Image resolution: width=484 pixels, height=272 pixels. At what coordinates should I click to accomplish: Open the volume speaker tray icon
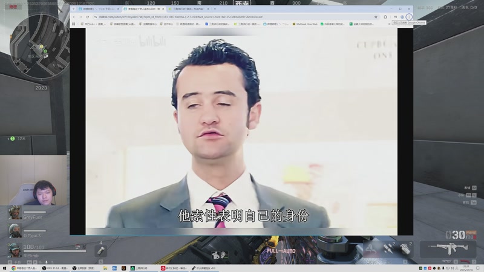tap(452, 268)
